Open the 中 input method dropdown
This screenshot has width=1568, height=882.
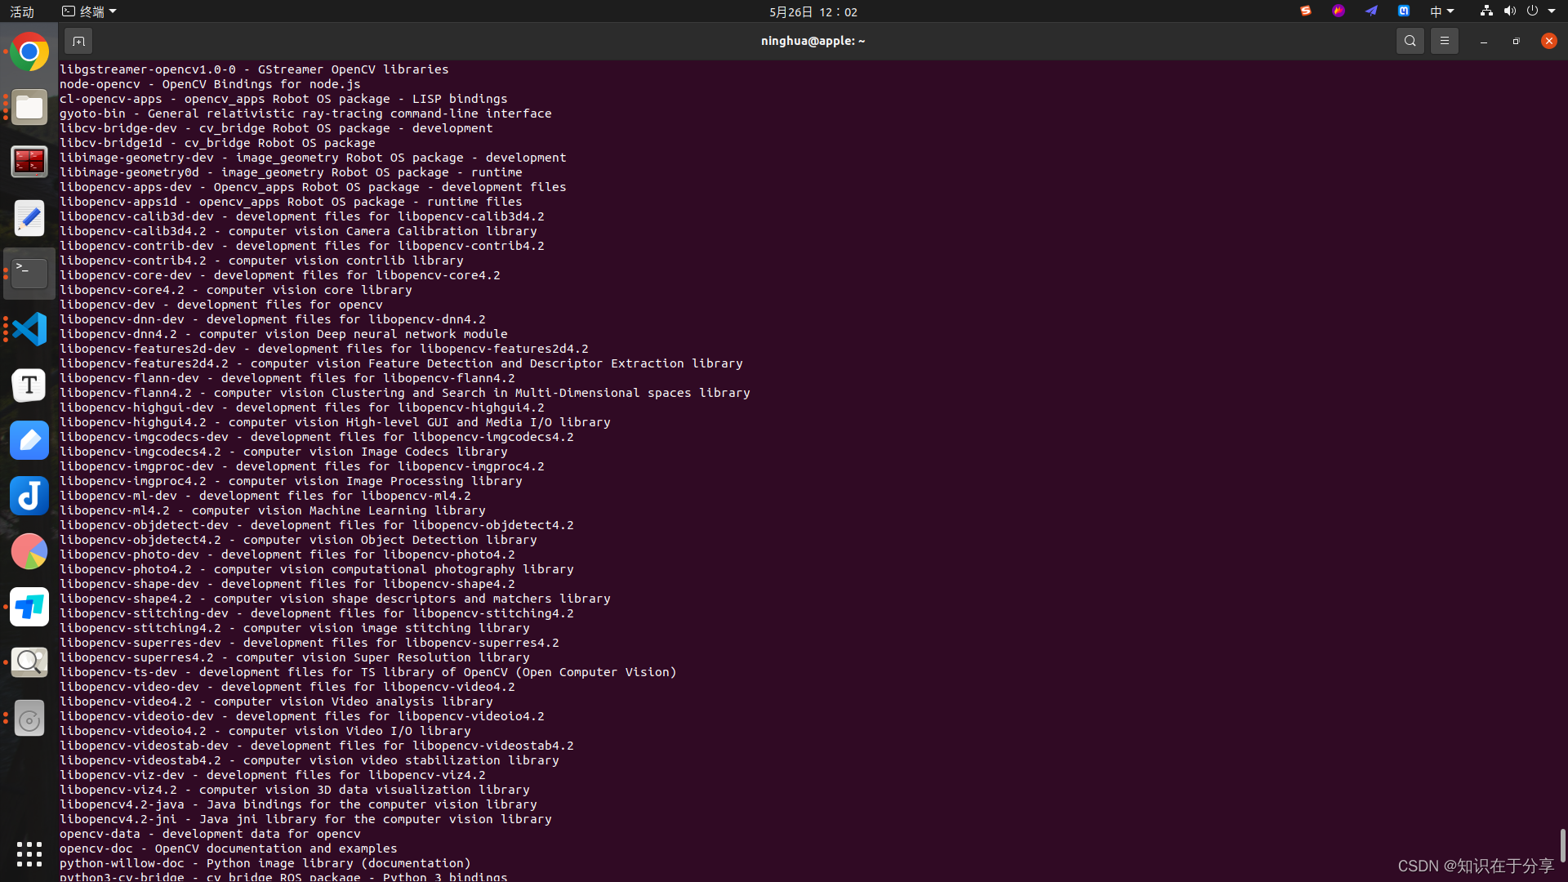(1441, 11)
